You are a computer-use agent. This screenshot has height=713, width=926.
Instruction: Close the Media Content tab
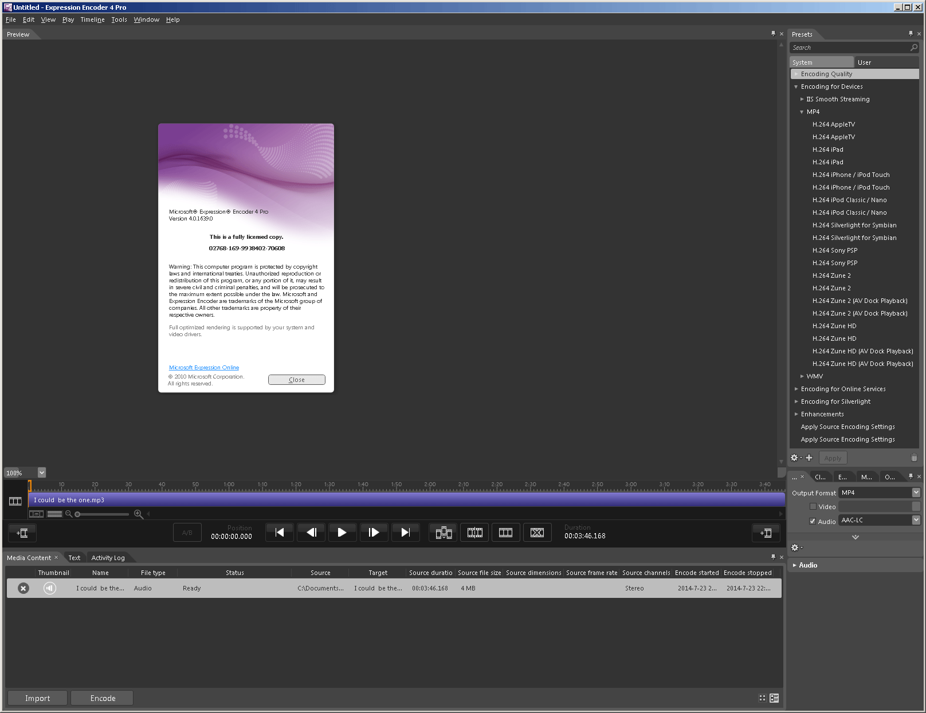pyautogui.click(x=56, y=557)
